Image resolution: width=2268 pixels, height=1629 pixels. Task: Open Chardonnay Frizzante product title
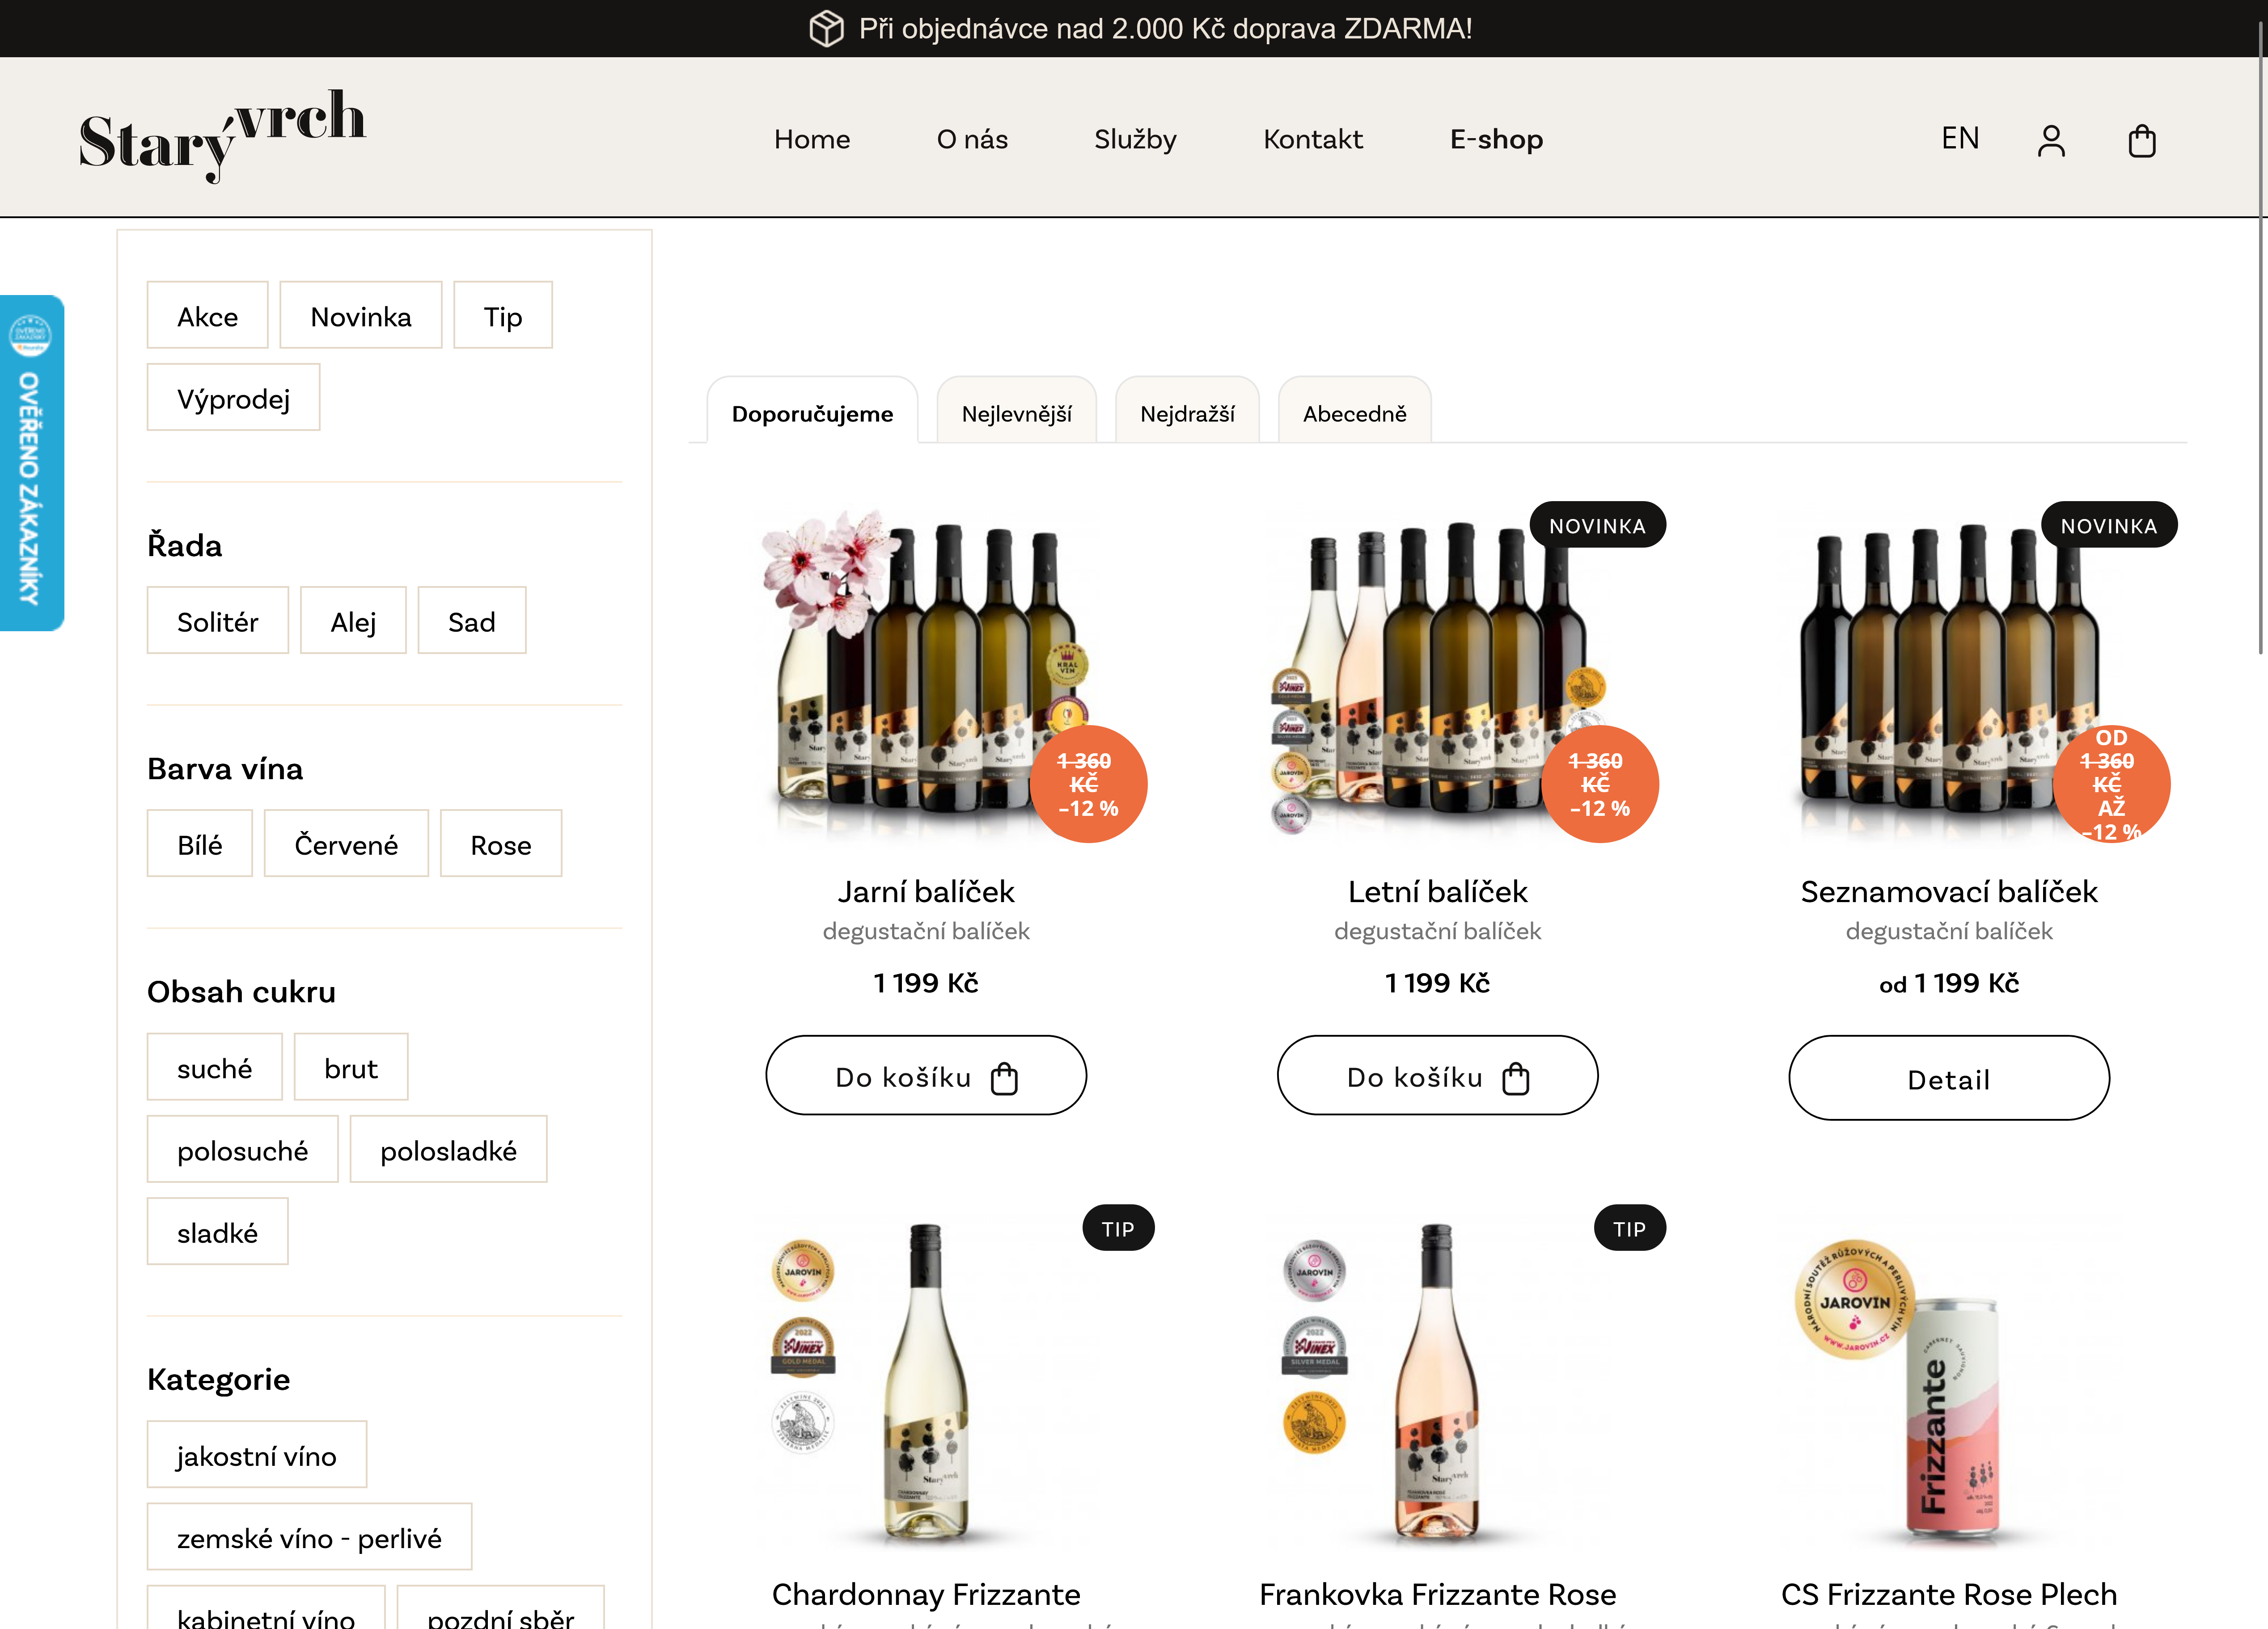[x=926, y=1594]
